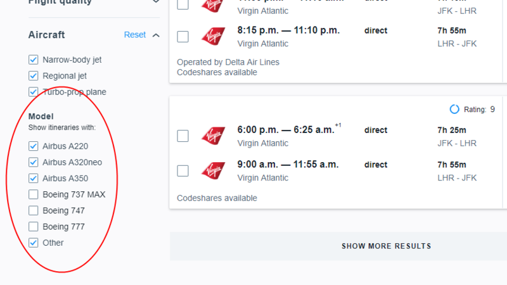507x285 pixels.
Task: Uncheck the Other aircraft model option
Action: (34, 243)
